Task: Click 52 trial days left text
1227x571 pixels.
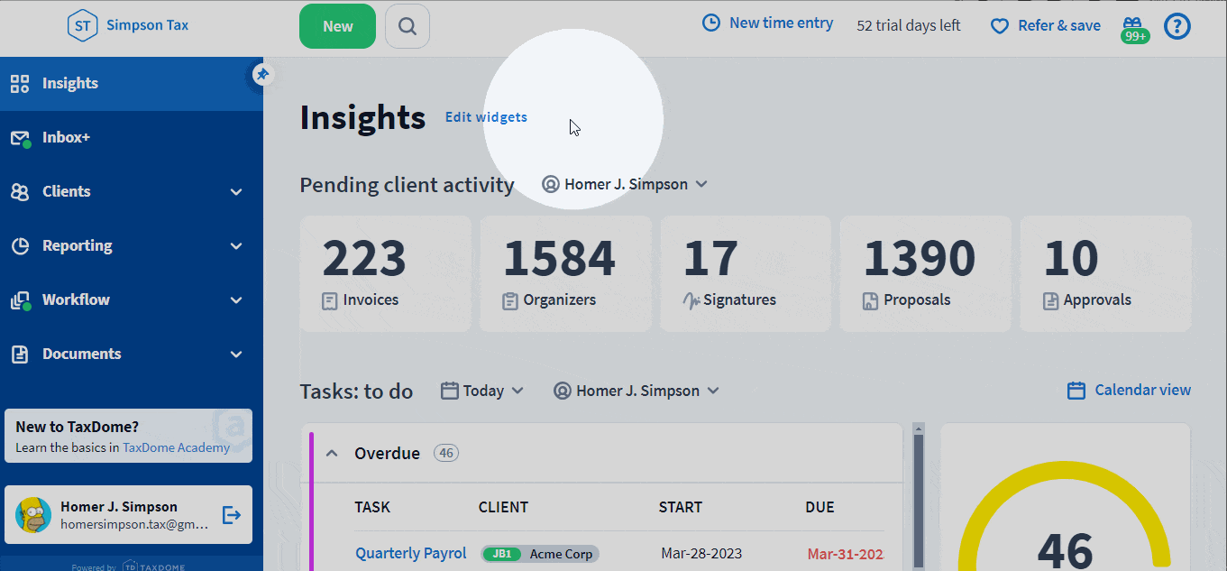Action: [909, 26]
